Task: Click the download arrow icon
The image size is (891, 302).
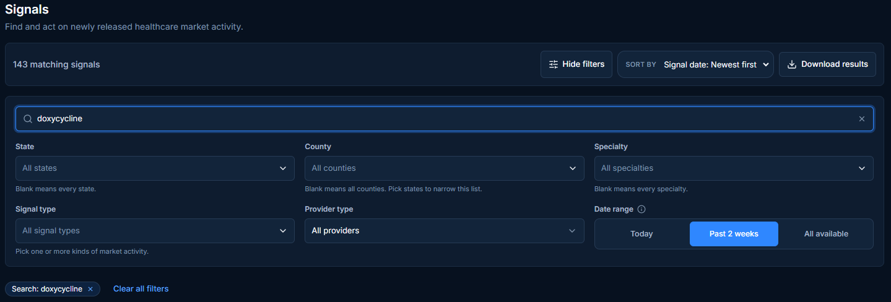Action: coord(791,64)
